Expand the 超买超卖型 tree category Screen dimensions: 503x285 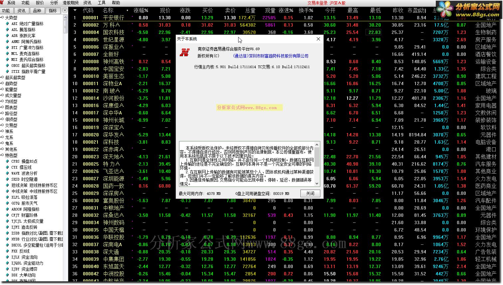pos(2,77)
